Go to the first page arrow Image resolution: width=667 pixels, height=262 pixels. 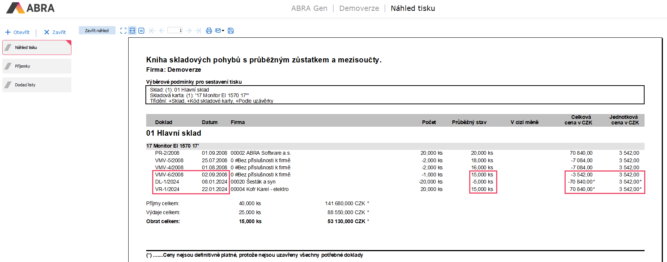pos(152,31)
